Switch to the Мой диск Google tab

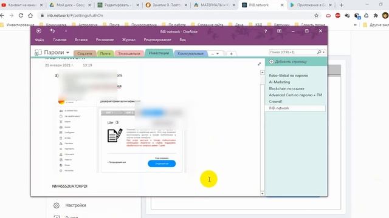71,5
